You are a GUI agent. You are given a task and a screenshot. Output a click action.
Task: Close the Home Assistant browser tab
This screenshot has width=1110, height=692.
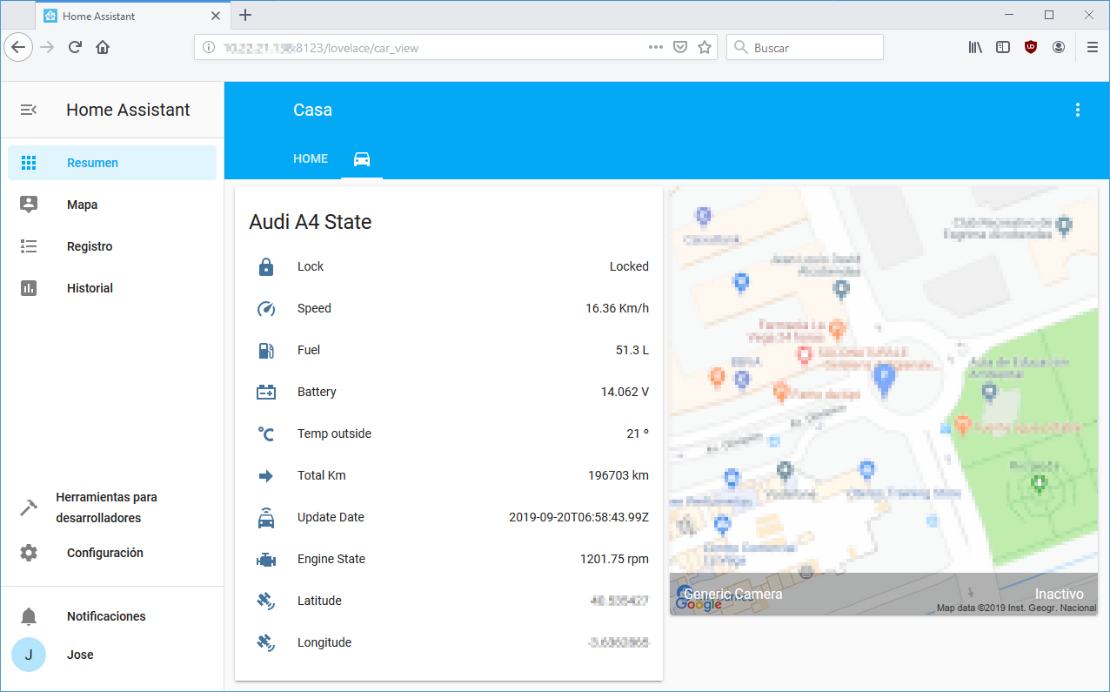click(216, 16)
